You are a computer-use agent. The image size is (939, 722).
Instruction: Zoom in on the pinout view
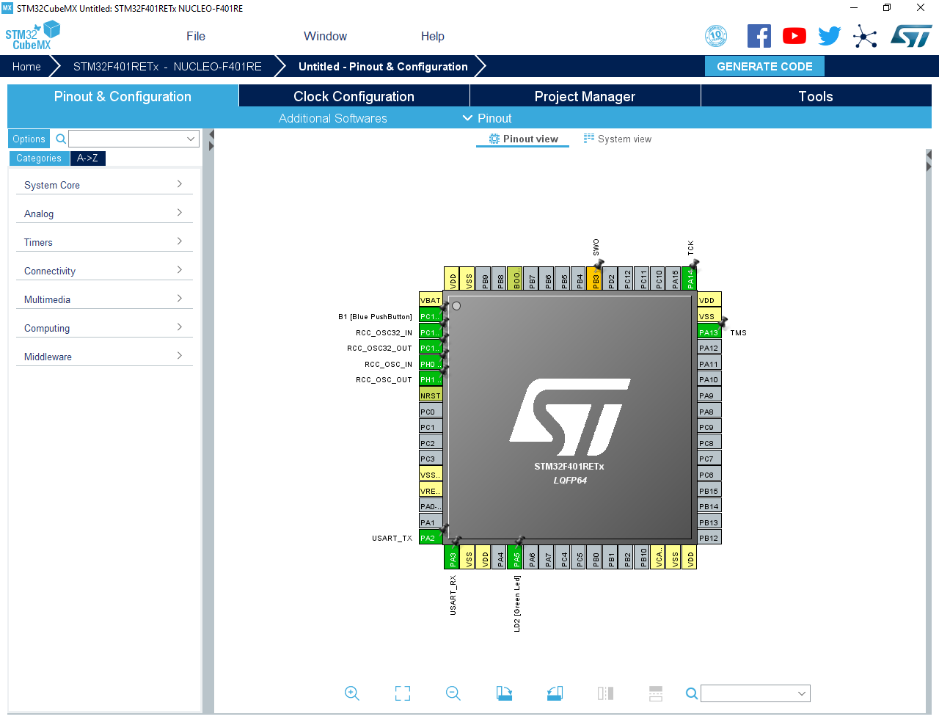click(x=352, y=693)
